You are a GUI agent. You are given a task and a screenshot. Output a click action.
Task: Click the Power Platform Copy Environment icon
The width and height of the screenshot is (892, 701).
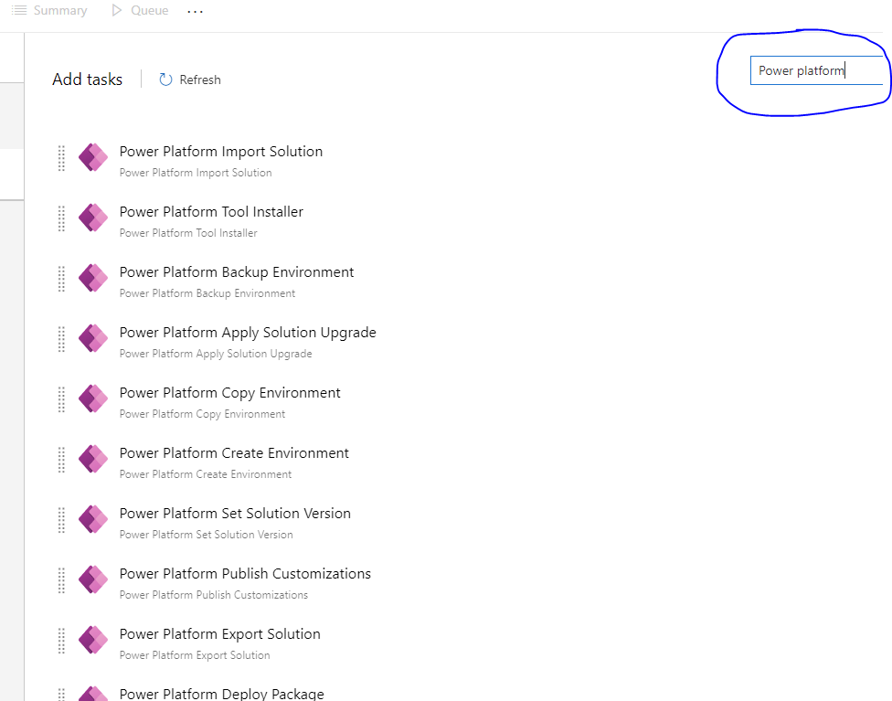click(93, 398)
